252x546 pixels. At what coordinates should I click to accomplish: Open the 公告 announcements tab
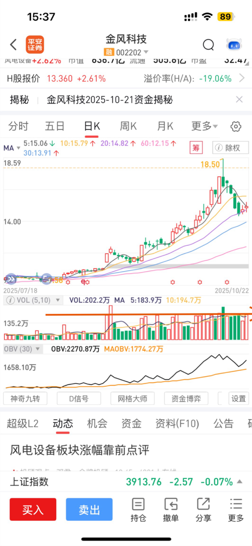pos(223,423)
